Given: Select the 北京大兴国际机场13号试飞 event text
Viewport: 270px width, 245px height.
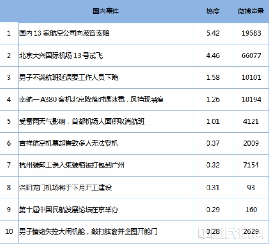Looking at the screenshot, I should [61, 55].
